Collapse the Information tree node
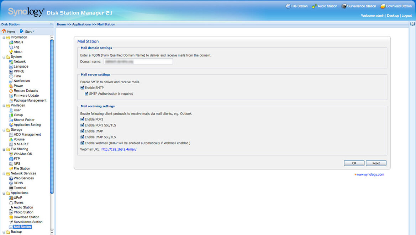 click(x=4, y=38)
